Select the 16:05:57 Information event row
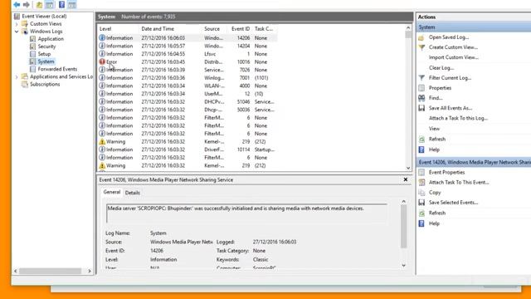 point(188,47)
